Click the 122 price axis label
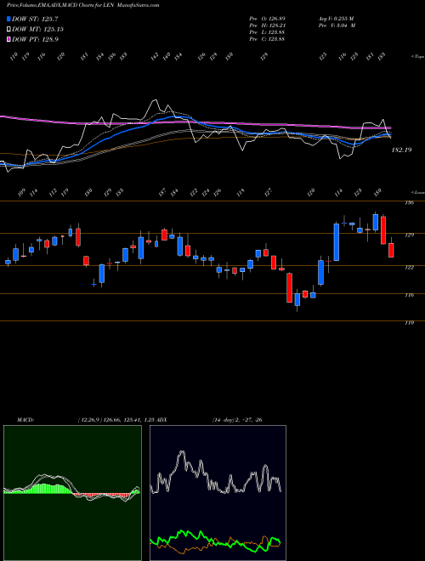The width and height of the screenshot is (425, 561). pyautogui.click(x=410, y=267)
